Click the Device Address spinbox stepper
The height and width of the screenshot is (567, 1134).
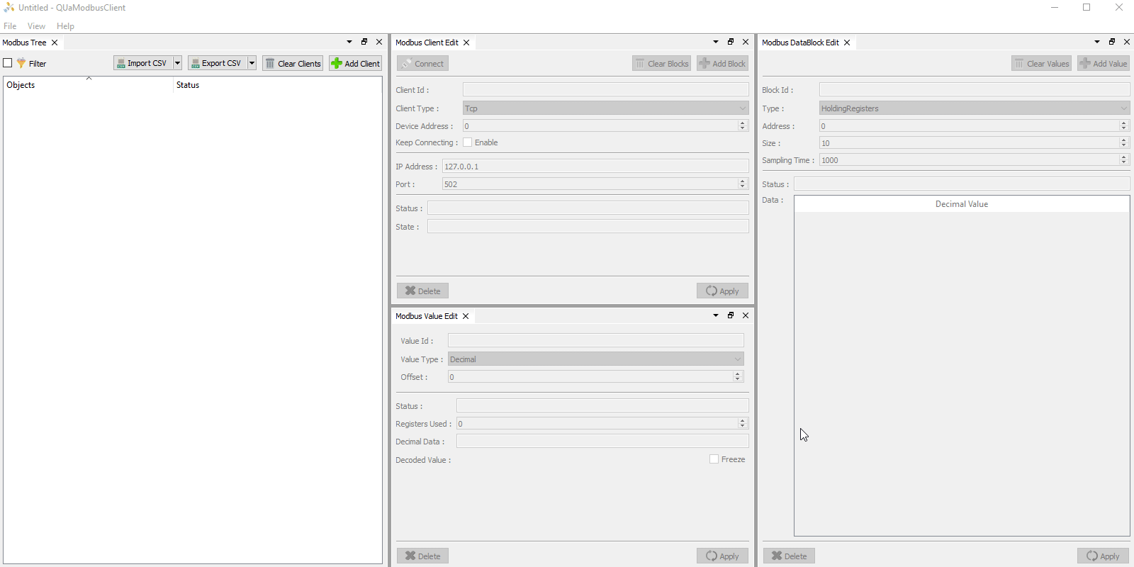click(x=743, y=125)
